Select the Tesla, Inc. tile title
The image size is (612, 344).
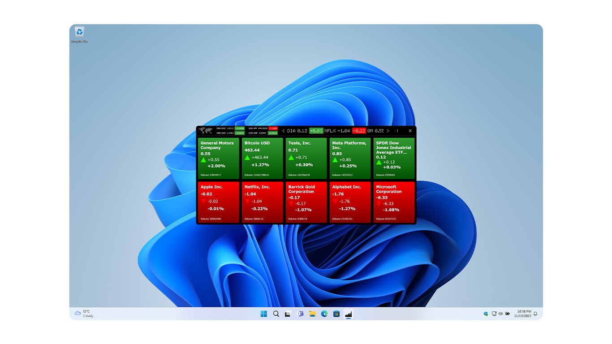(x=299, y=143)
